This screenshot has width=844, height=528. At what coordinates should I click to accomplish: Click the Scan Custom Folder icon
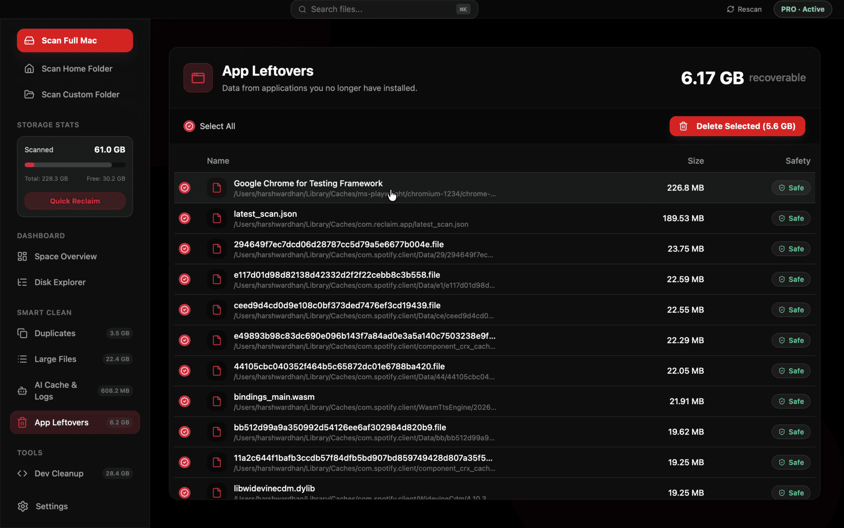[29, 94]
